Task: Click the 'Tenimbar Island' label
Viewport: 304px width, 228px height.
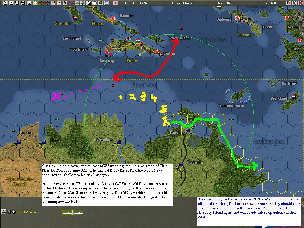Action: pyautogui.click(x=232, y=106)
